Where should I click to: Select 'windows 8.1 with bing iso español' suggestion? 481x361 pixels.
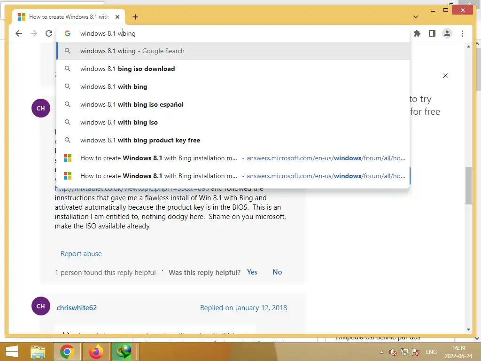233,104
